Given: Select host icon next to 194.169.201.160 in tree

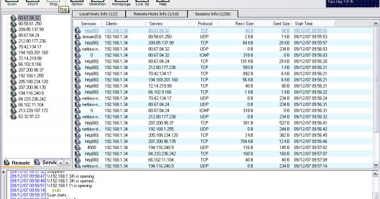Looking at the screenshot, I should tap(14, 53).
